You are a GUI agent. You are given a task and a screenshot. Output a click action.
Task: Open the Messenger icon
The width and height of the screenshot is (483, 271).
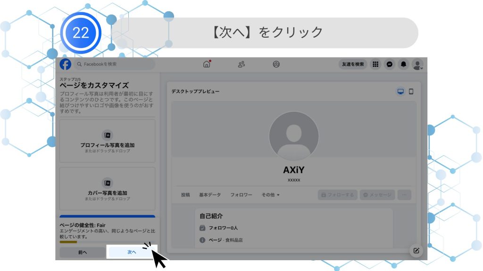390,64
